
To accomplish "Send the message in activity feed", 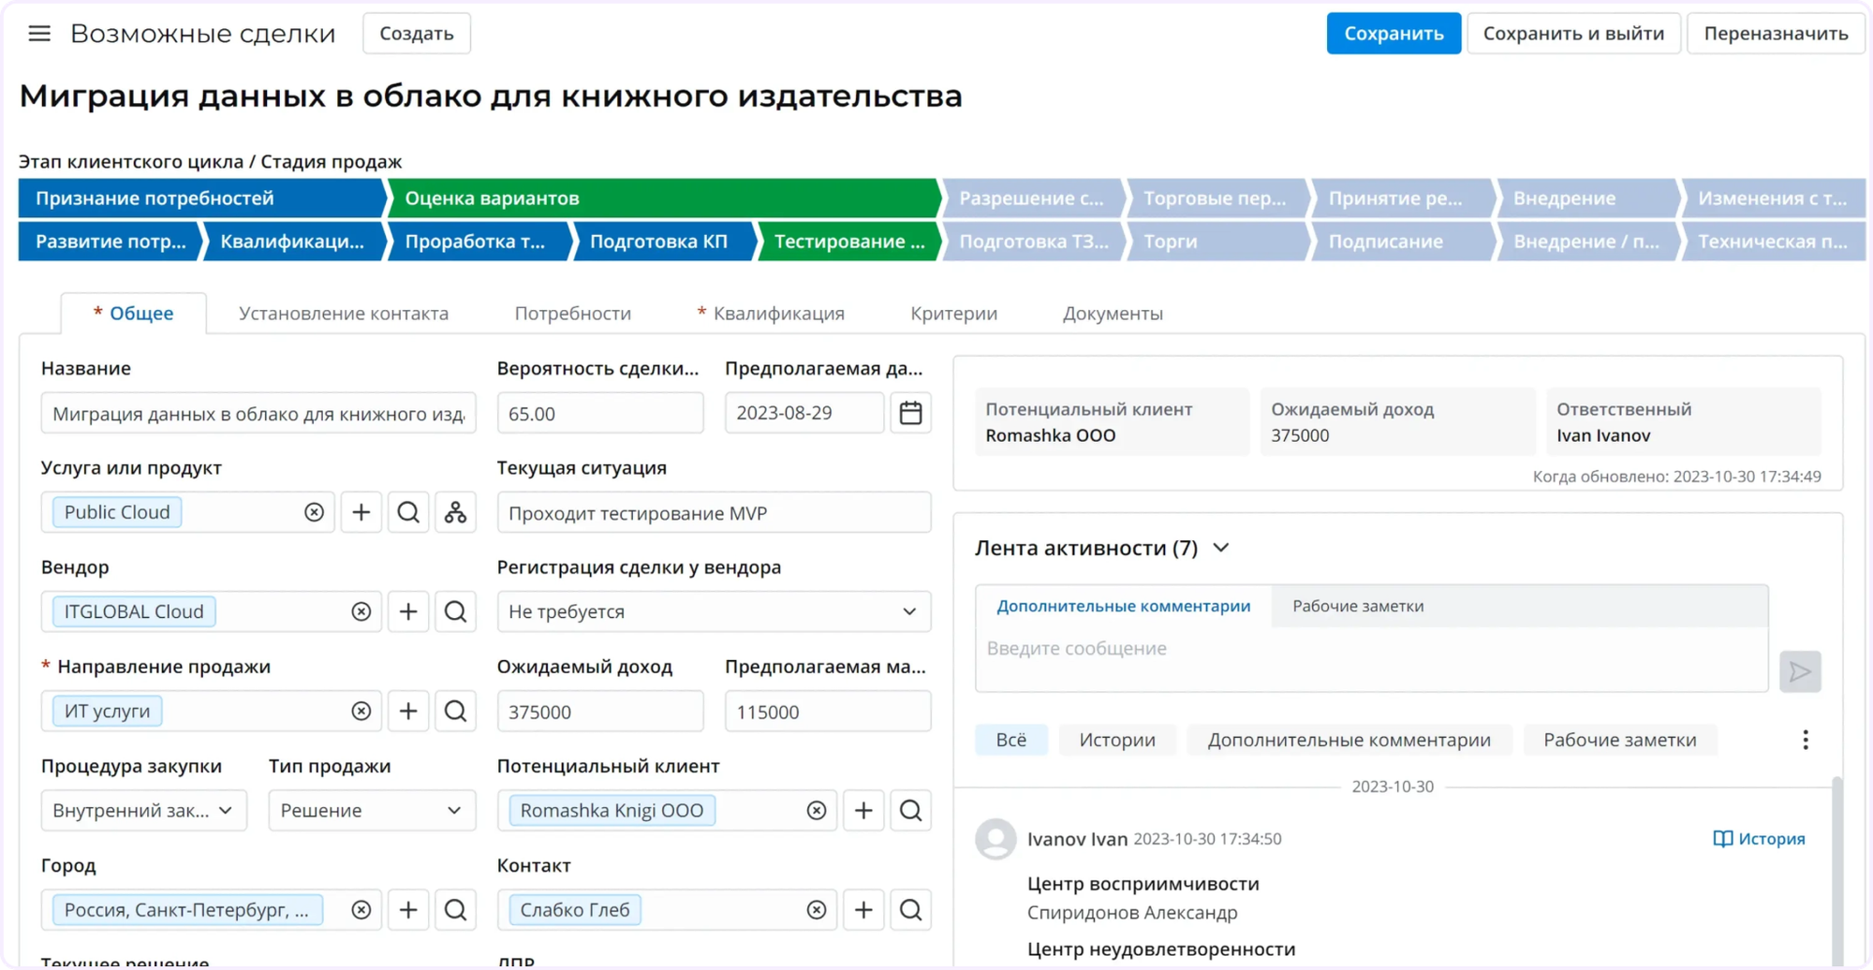I will point(1800,671).
